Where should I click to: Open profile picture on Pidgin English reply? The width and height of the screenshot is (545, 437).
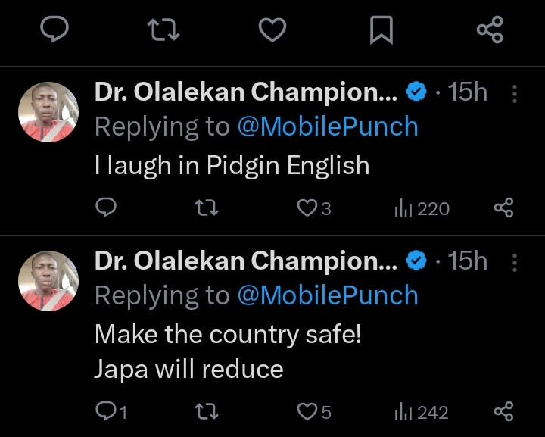click(48, 112)
